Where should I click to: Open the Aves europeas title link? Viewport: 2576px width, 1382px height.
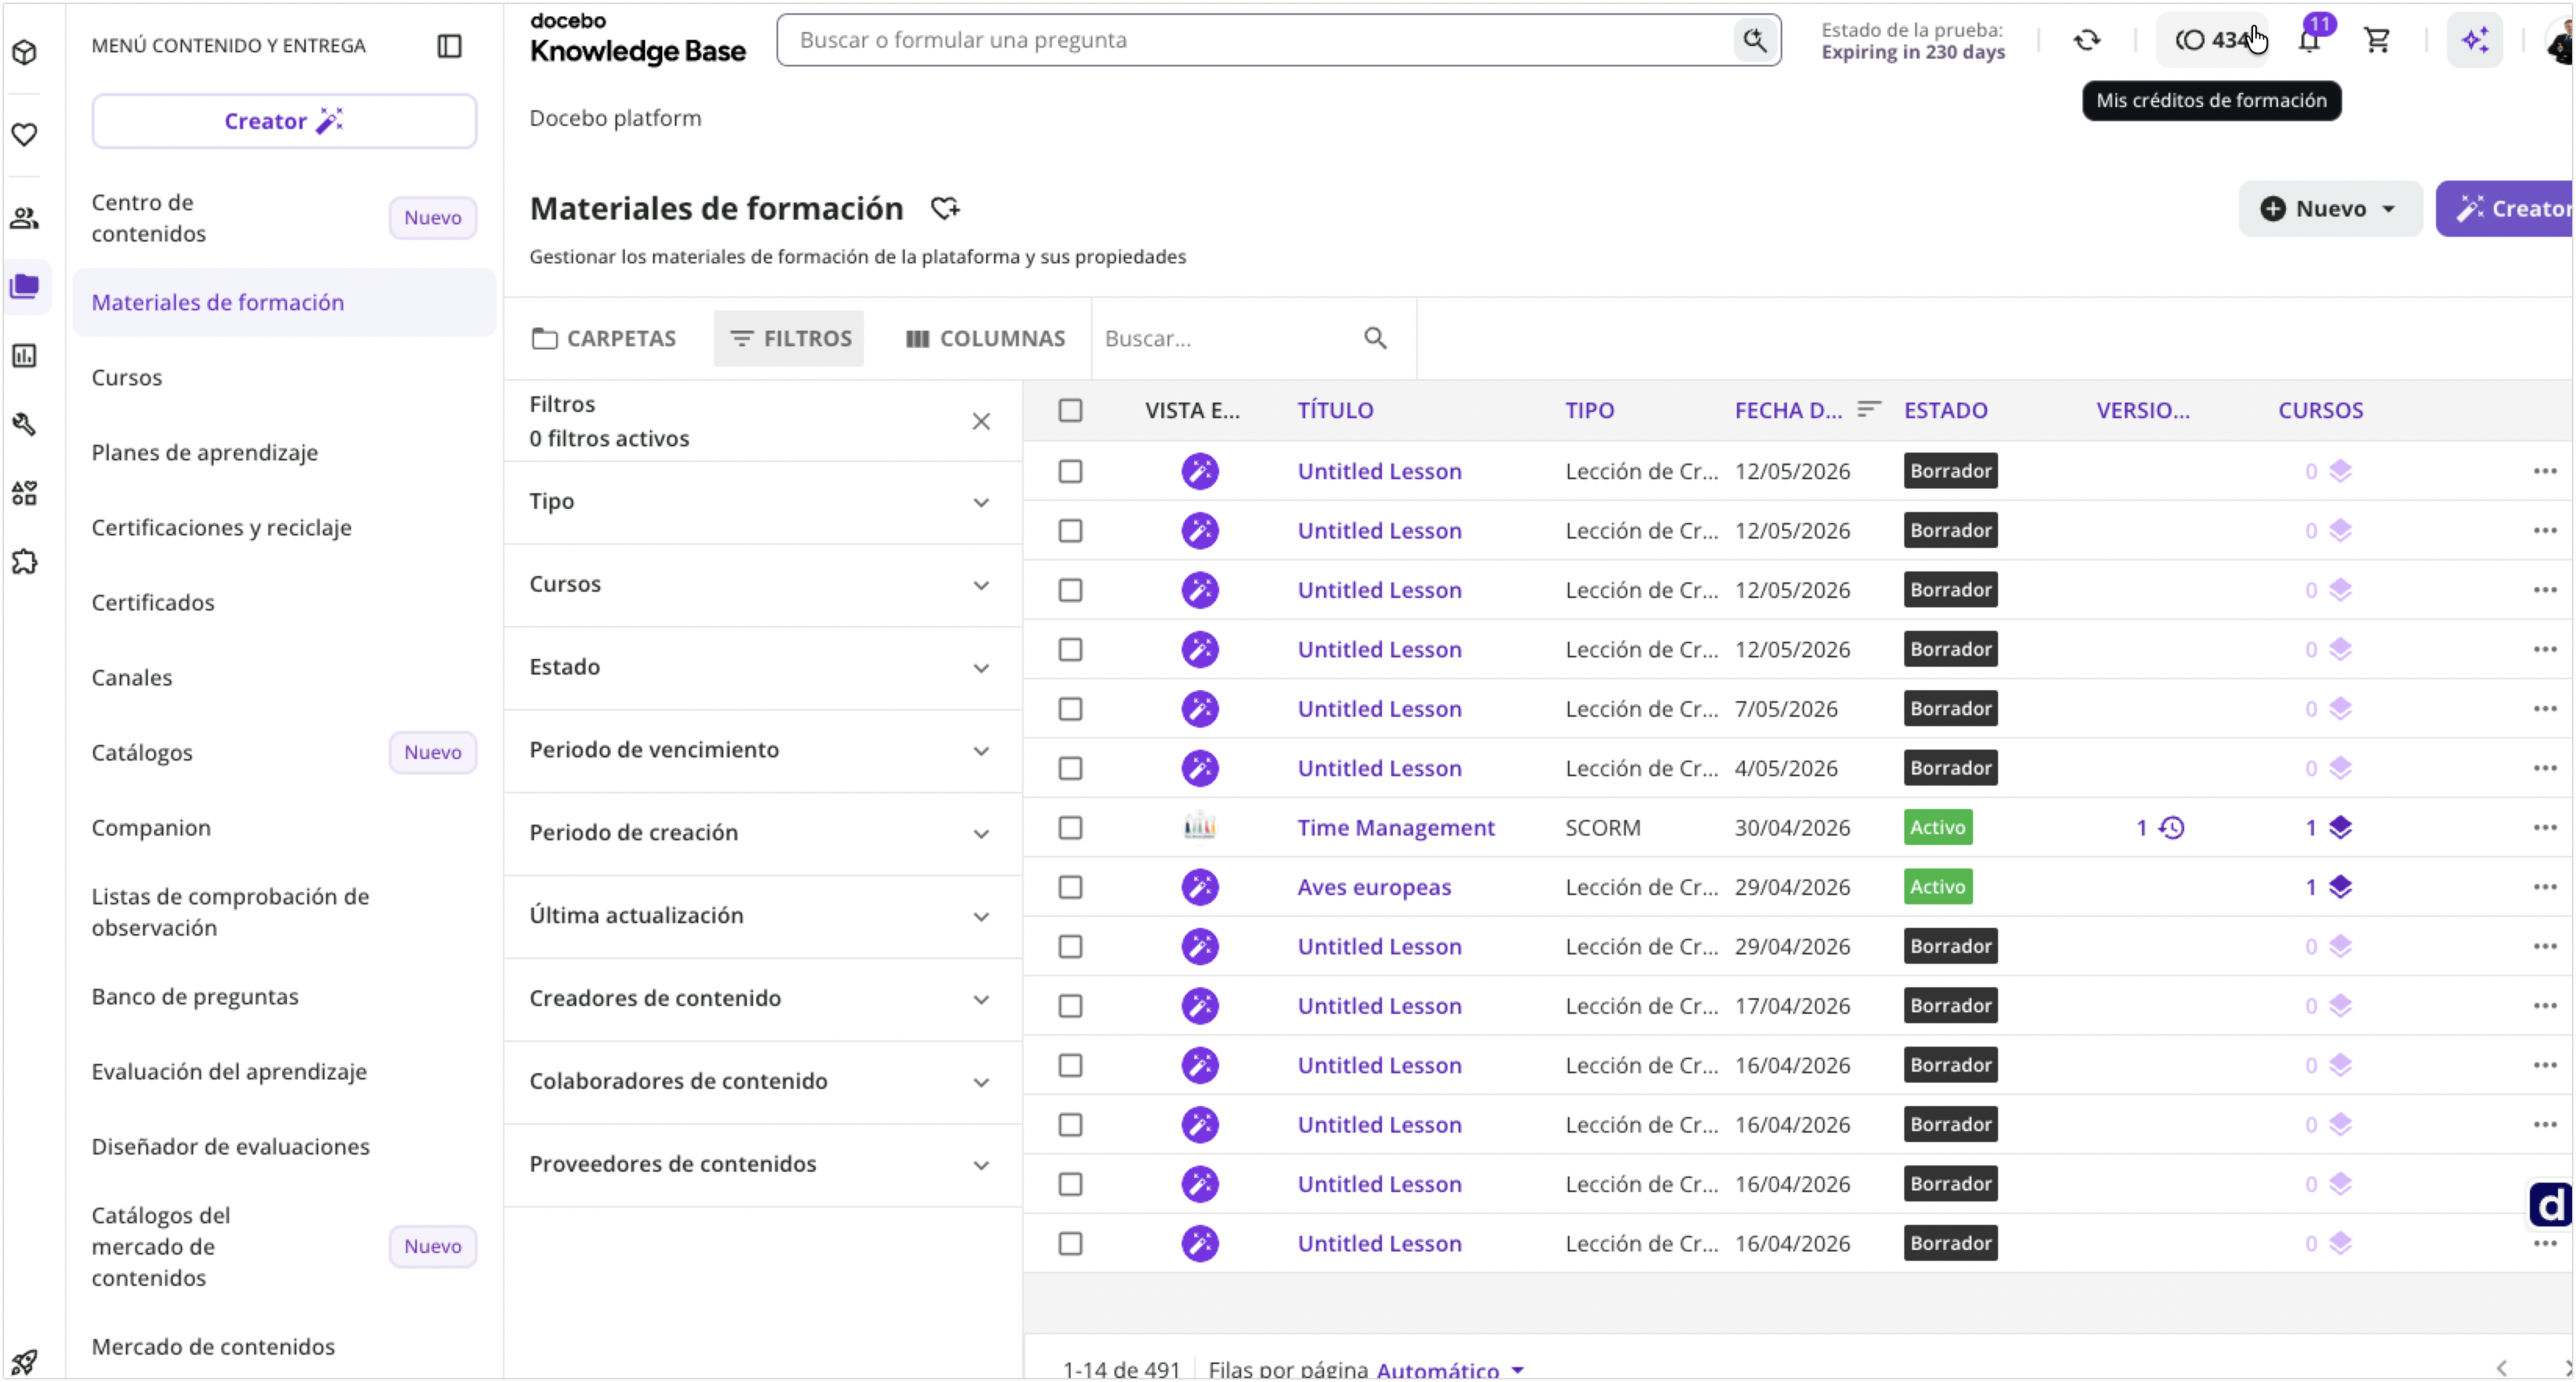(1374, 887)
